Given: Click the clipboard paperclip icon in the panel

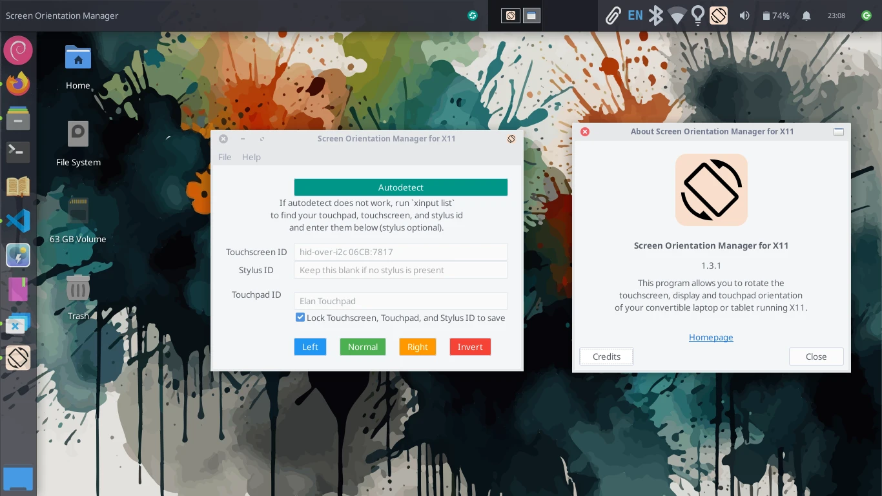Looking at the screenshot, I should 613,15.
